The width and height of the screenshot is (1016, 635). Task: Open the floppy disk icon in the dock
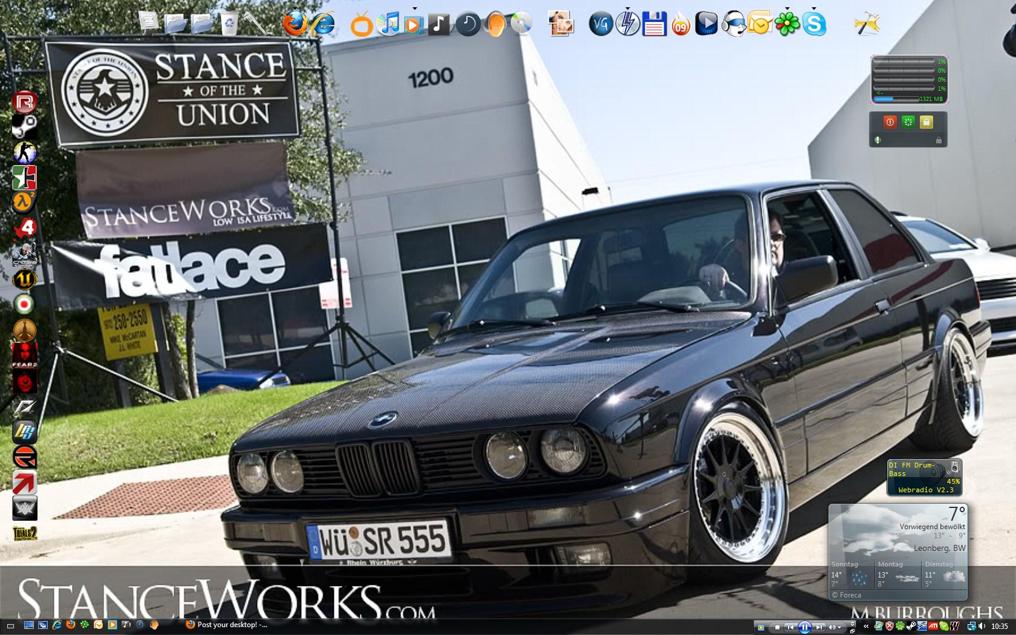[x=654, y=24]
